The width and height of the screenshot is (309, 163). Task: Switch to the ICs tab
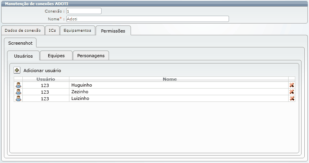point(52,31)
